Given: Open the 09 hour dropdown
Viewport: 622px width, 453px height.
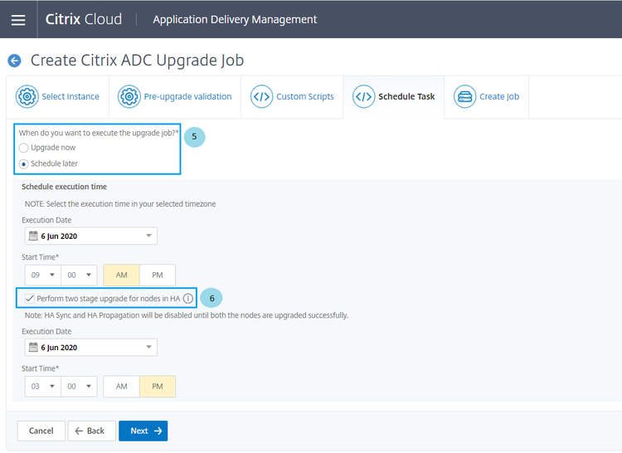Looking at the screenshot, I should [x=43, y=275].
